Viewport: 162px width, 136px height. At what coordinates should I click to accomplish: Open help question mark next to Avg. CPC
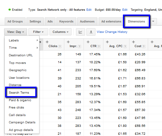[125, 46]
